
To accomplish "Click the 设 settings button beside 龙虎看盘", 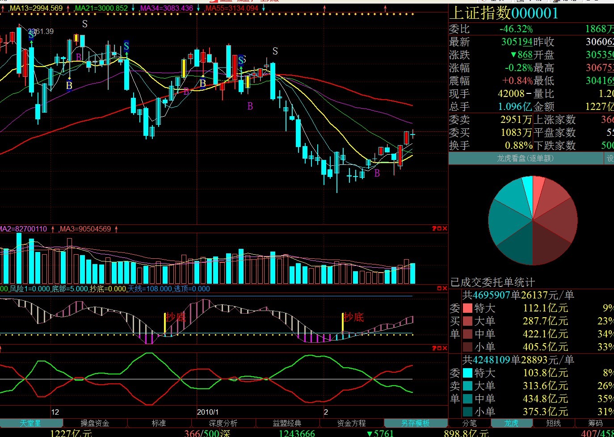I will [609, 158].
